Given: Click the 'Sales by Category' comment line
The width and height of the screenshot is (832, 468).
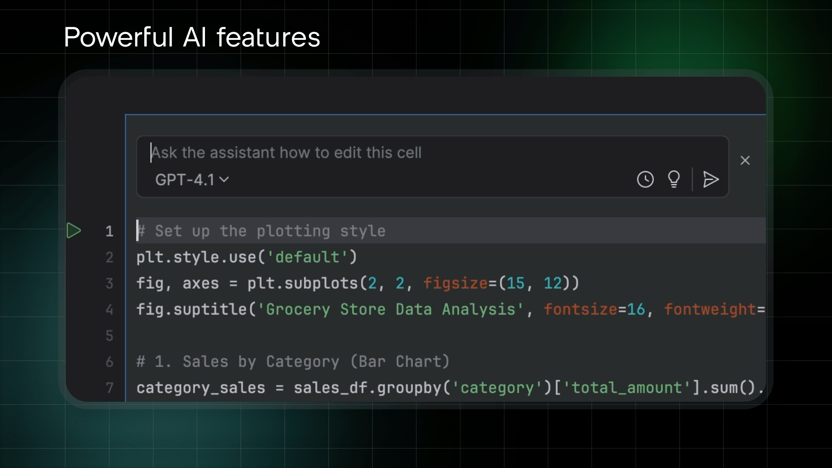Looking at the screenshot, I should (293, 362).
